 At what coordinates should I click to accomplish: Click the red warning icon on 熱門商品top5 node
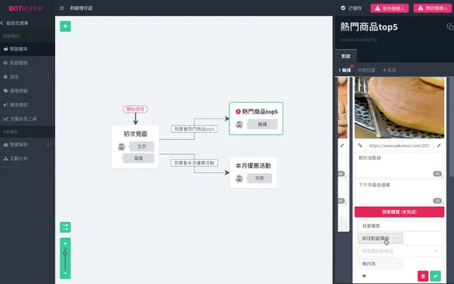tap(238, 112)
